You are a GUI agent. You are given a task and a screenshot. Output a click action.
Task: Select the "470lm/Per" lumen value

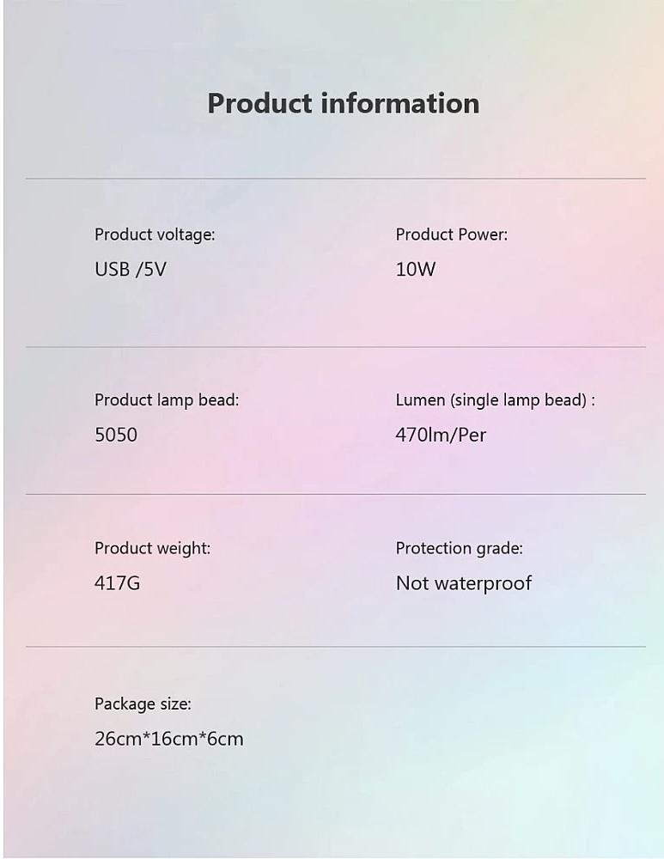441,435
